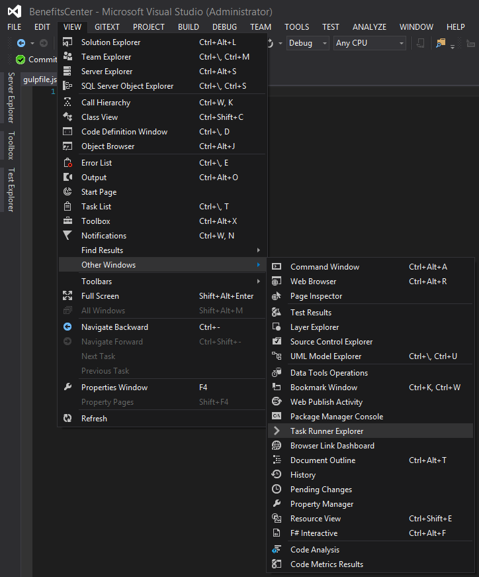Viewport: 479px width, 577px height.
Task: Click the Team Explorer icon
Action: pyautogui.click(x=67, y=57)
